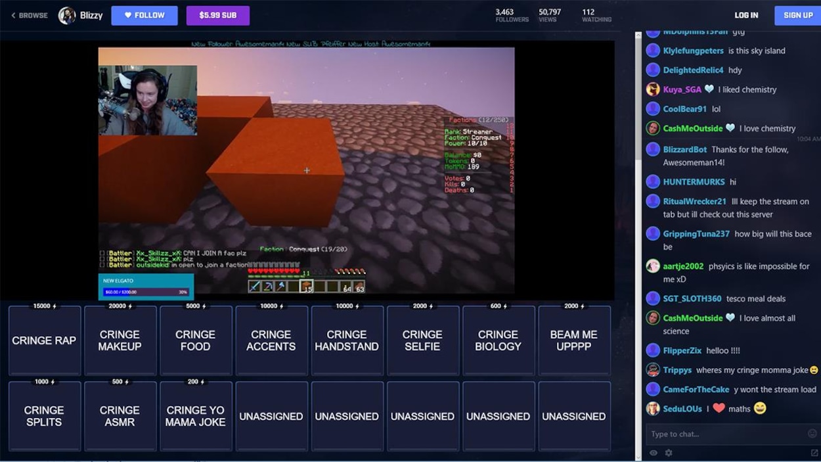Screen dimensions: 821x462
Task: Trigger the CRINGE SPLITS interactive button
Action: [x=44, y=416]
